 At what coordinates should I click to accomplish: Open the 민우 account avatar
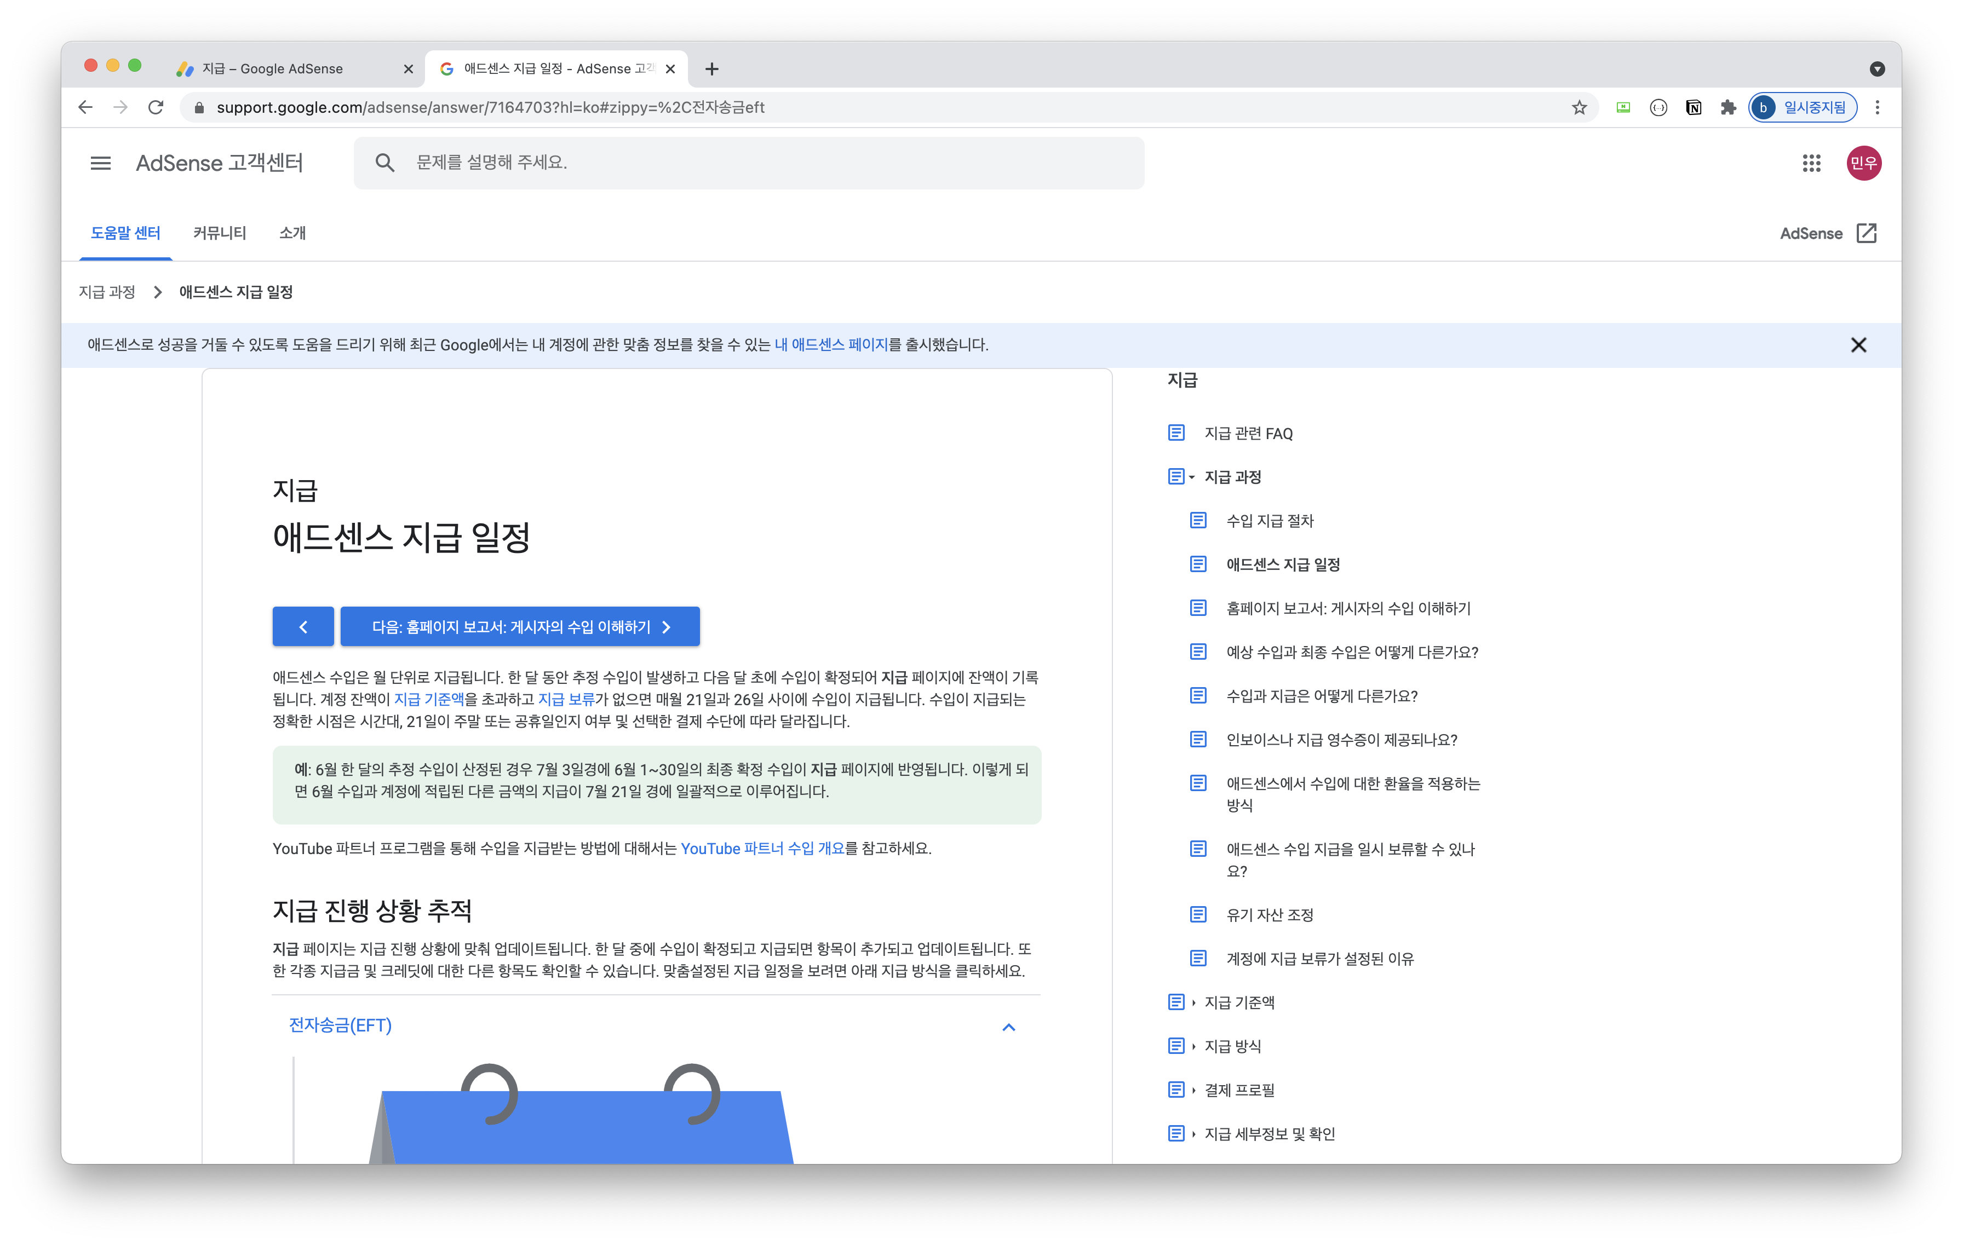[1863, 163]
